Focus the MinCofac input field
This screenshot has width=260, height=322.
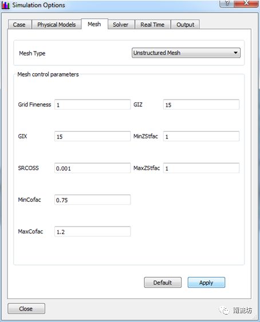click(93, 200)
